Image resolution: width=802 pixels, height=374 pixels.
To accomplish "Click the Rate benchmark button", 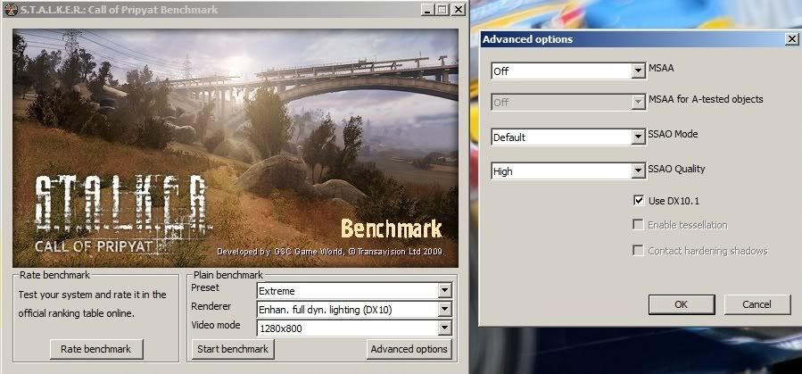I will point(96,349).
